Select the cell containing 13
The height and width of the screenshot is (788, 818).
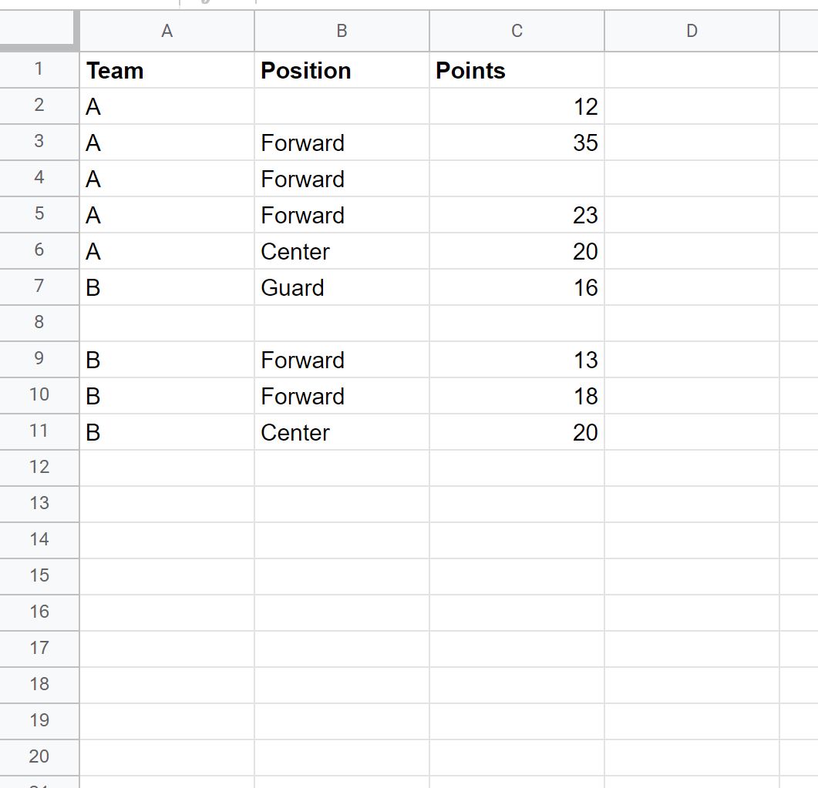point(517,360)
